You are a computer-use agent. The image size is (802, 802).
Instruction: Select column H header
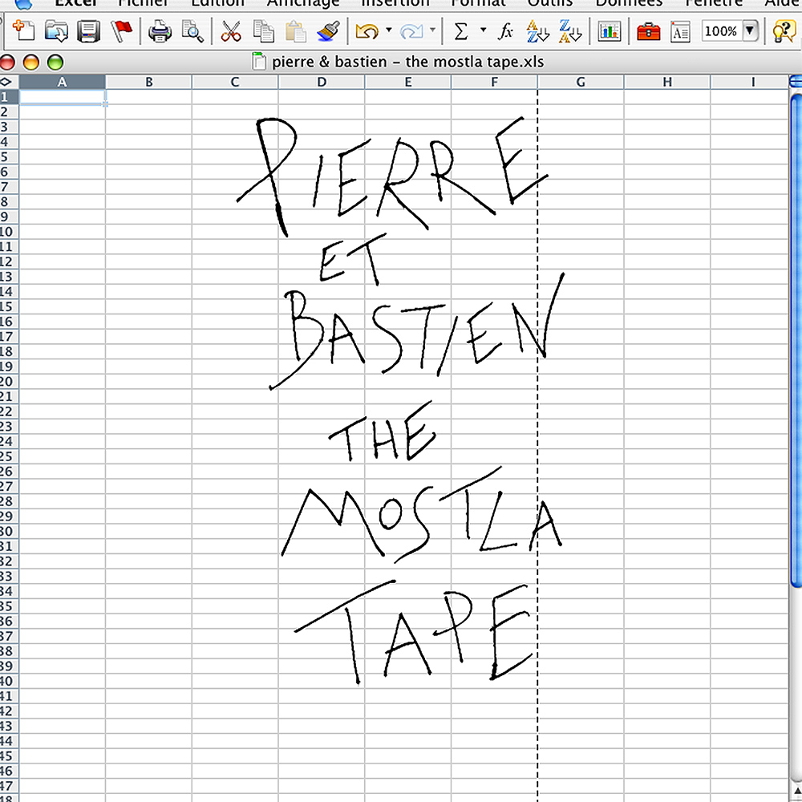point(667,82)
